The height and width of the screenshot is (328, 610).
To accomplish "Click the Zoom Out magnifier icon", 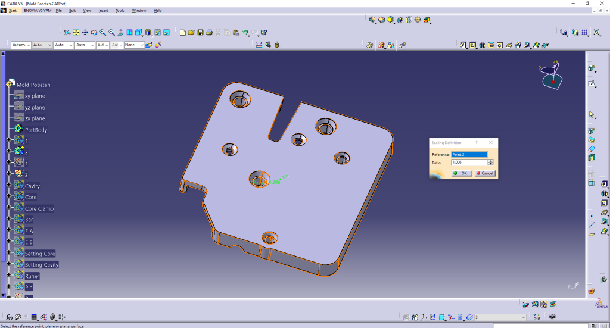I will click(x=111, y=33).
